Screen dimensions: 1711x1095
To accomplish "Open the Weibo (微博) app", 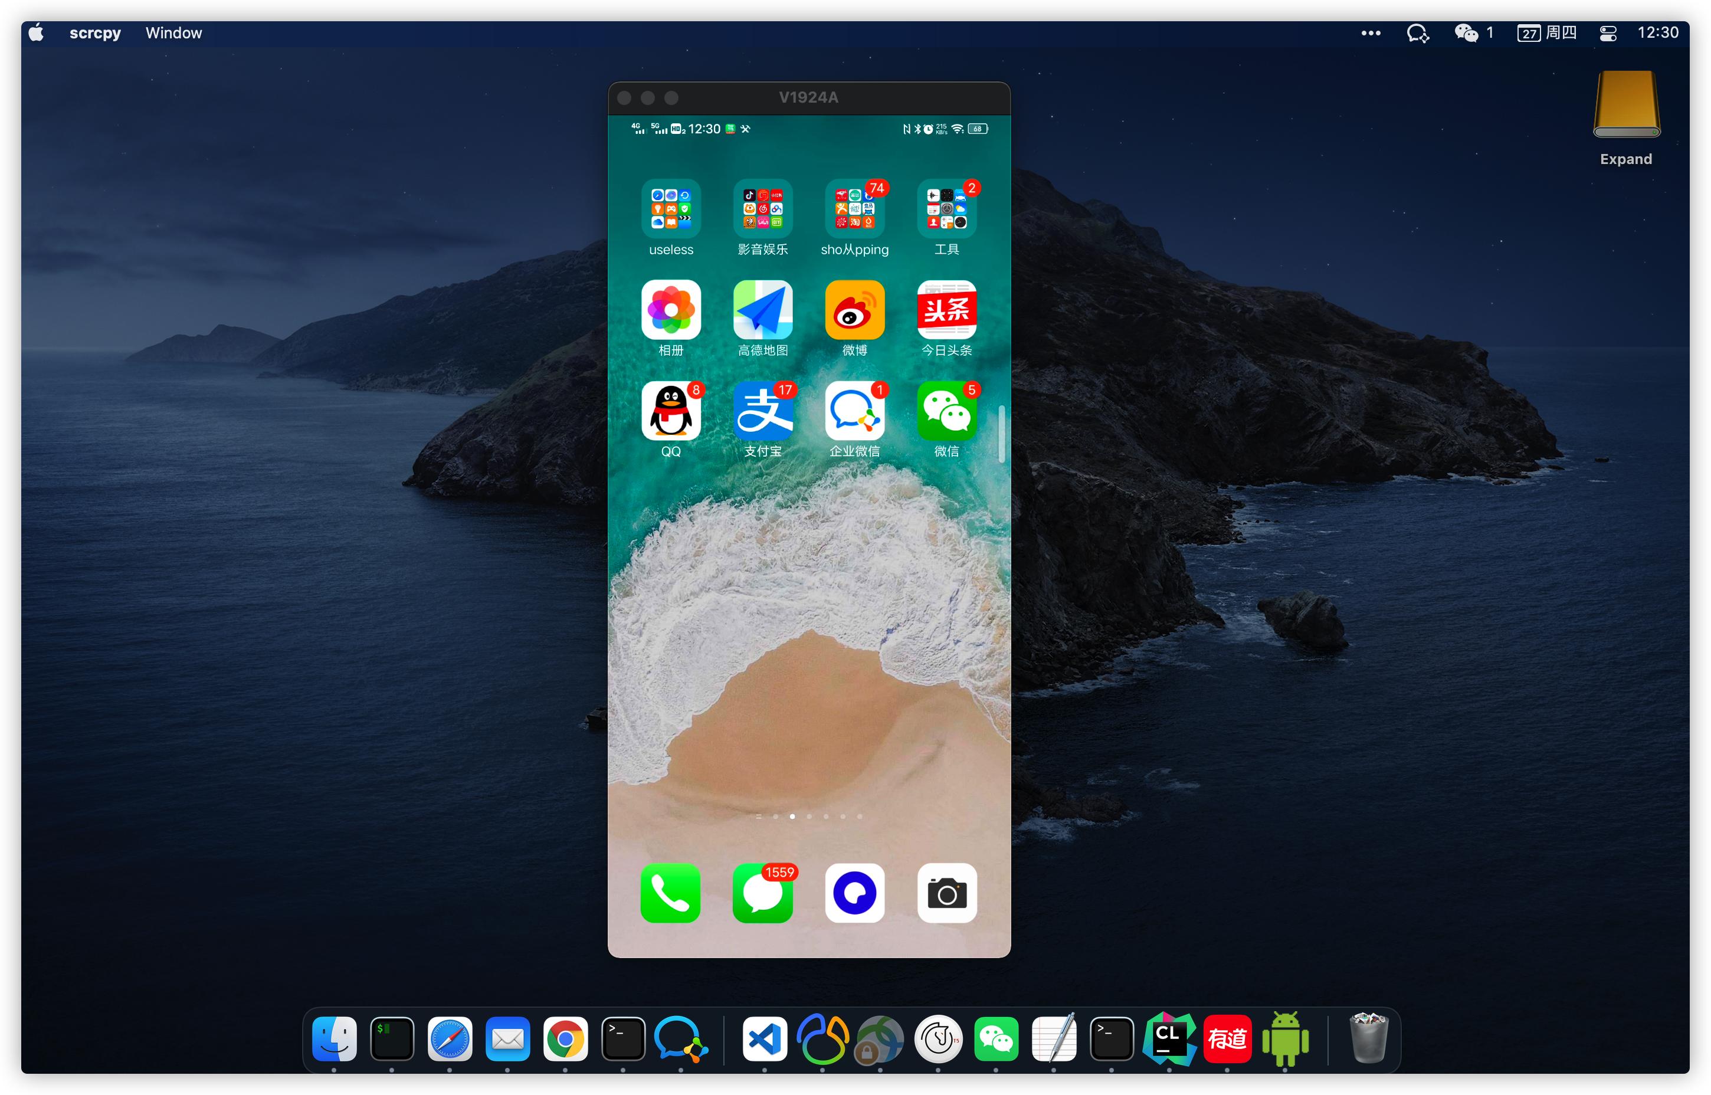I will (x=854, y=311).
